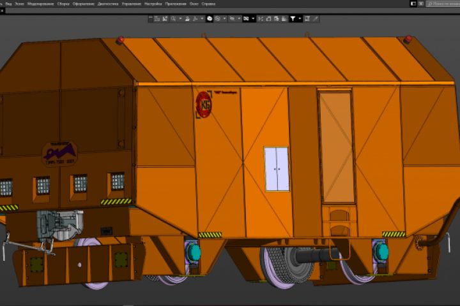Open the Вид menu
Viewport: 460px width, 306px height.
(x=8, y=4)
